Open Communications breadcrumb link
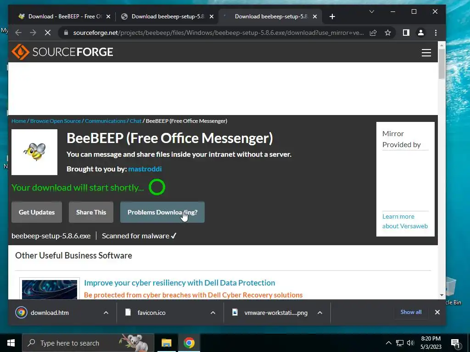Viewport: 470px width, 352px height. pyautogui.click(x=105, y=121)
